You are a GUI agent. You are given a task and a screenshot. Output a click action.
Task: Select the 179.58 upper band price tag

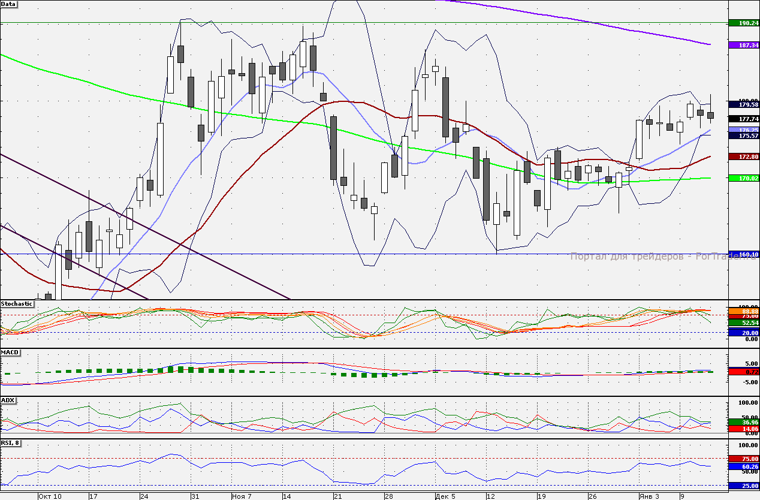pyautogui.click(x=743, y=104)
